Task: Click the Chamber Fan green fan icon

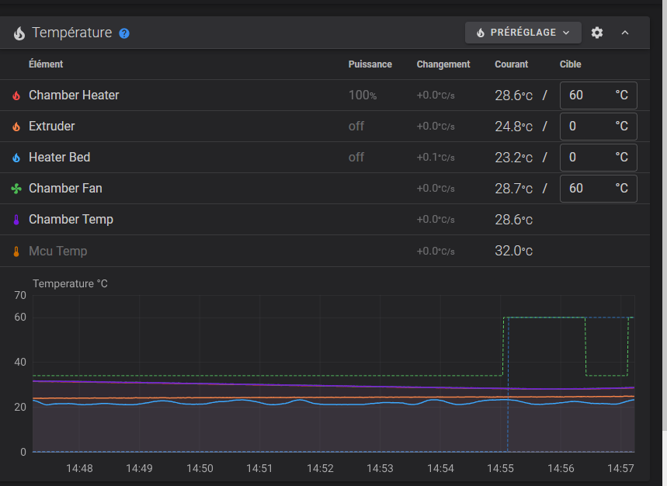Action: coord(16,189)
